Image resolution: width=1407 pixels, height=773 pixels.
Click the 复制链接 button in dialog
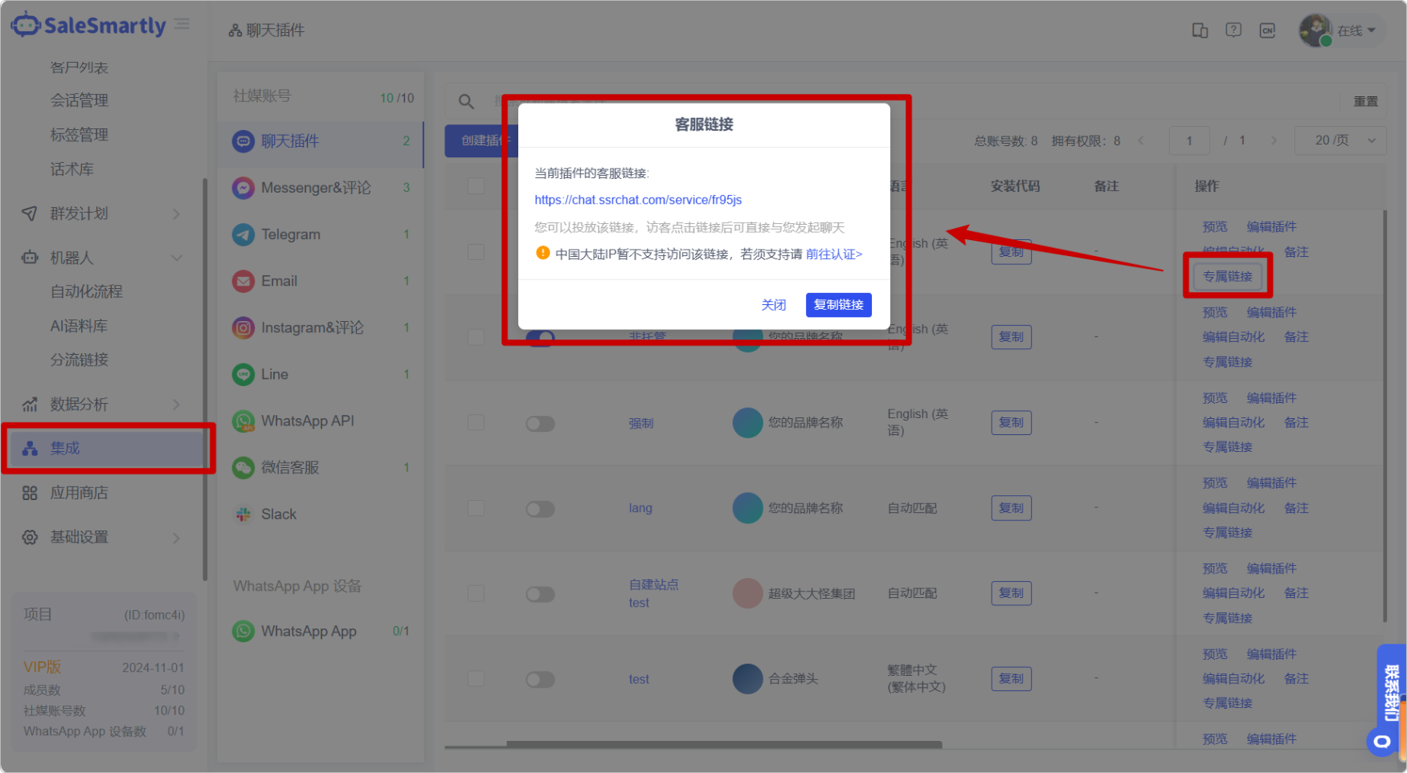click(838, 305)
